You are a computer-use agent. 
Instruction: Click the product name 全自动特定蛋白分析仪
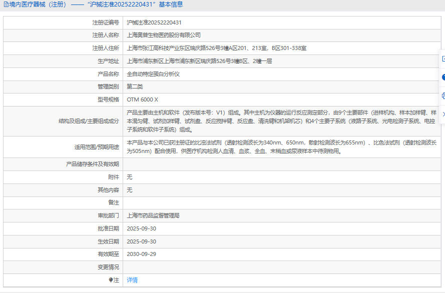click(153, 73)
